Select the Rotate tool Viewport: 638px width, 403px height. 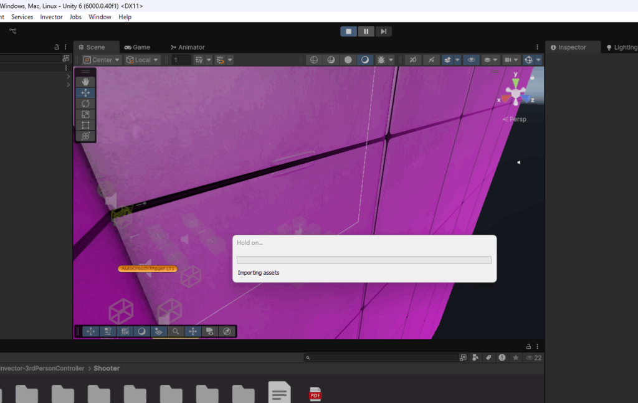pos(85,103)
